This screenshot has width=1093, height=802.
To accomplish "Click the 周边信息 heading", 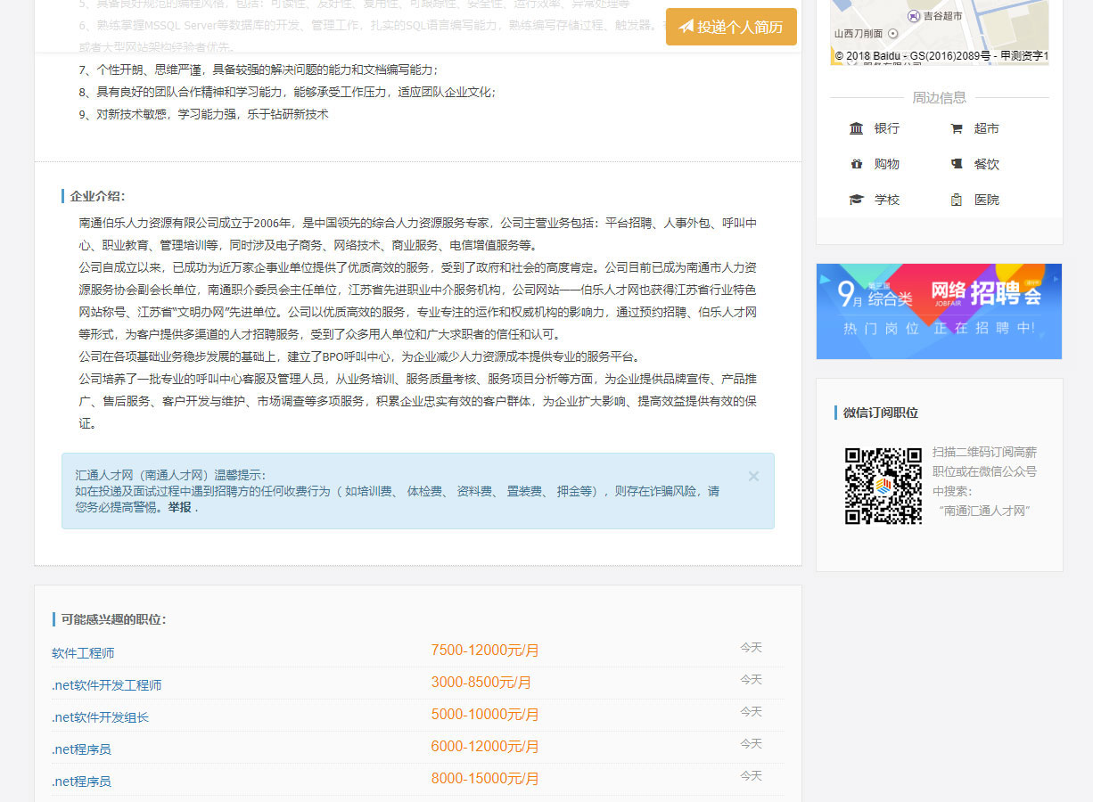I will [x=939, y=97].
